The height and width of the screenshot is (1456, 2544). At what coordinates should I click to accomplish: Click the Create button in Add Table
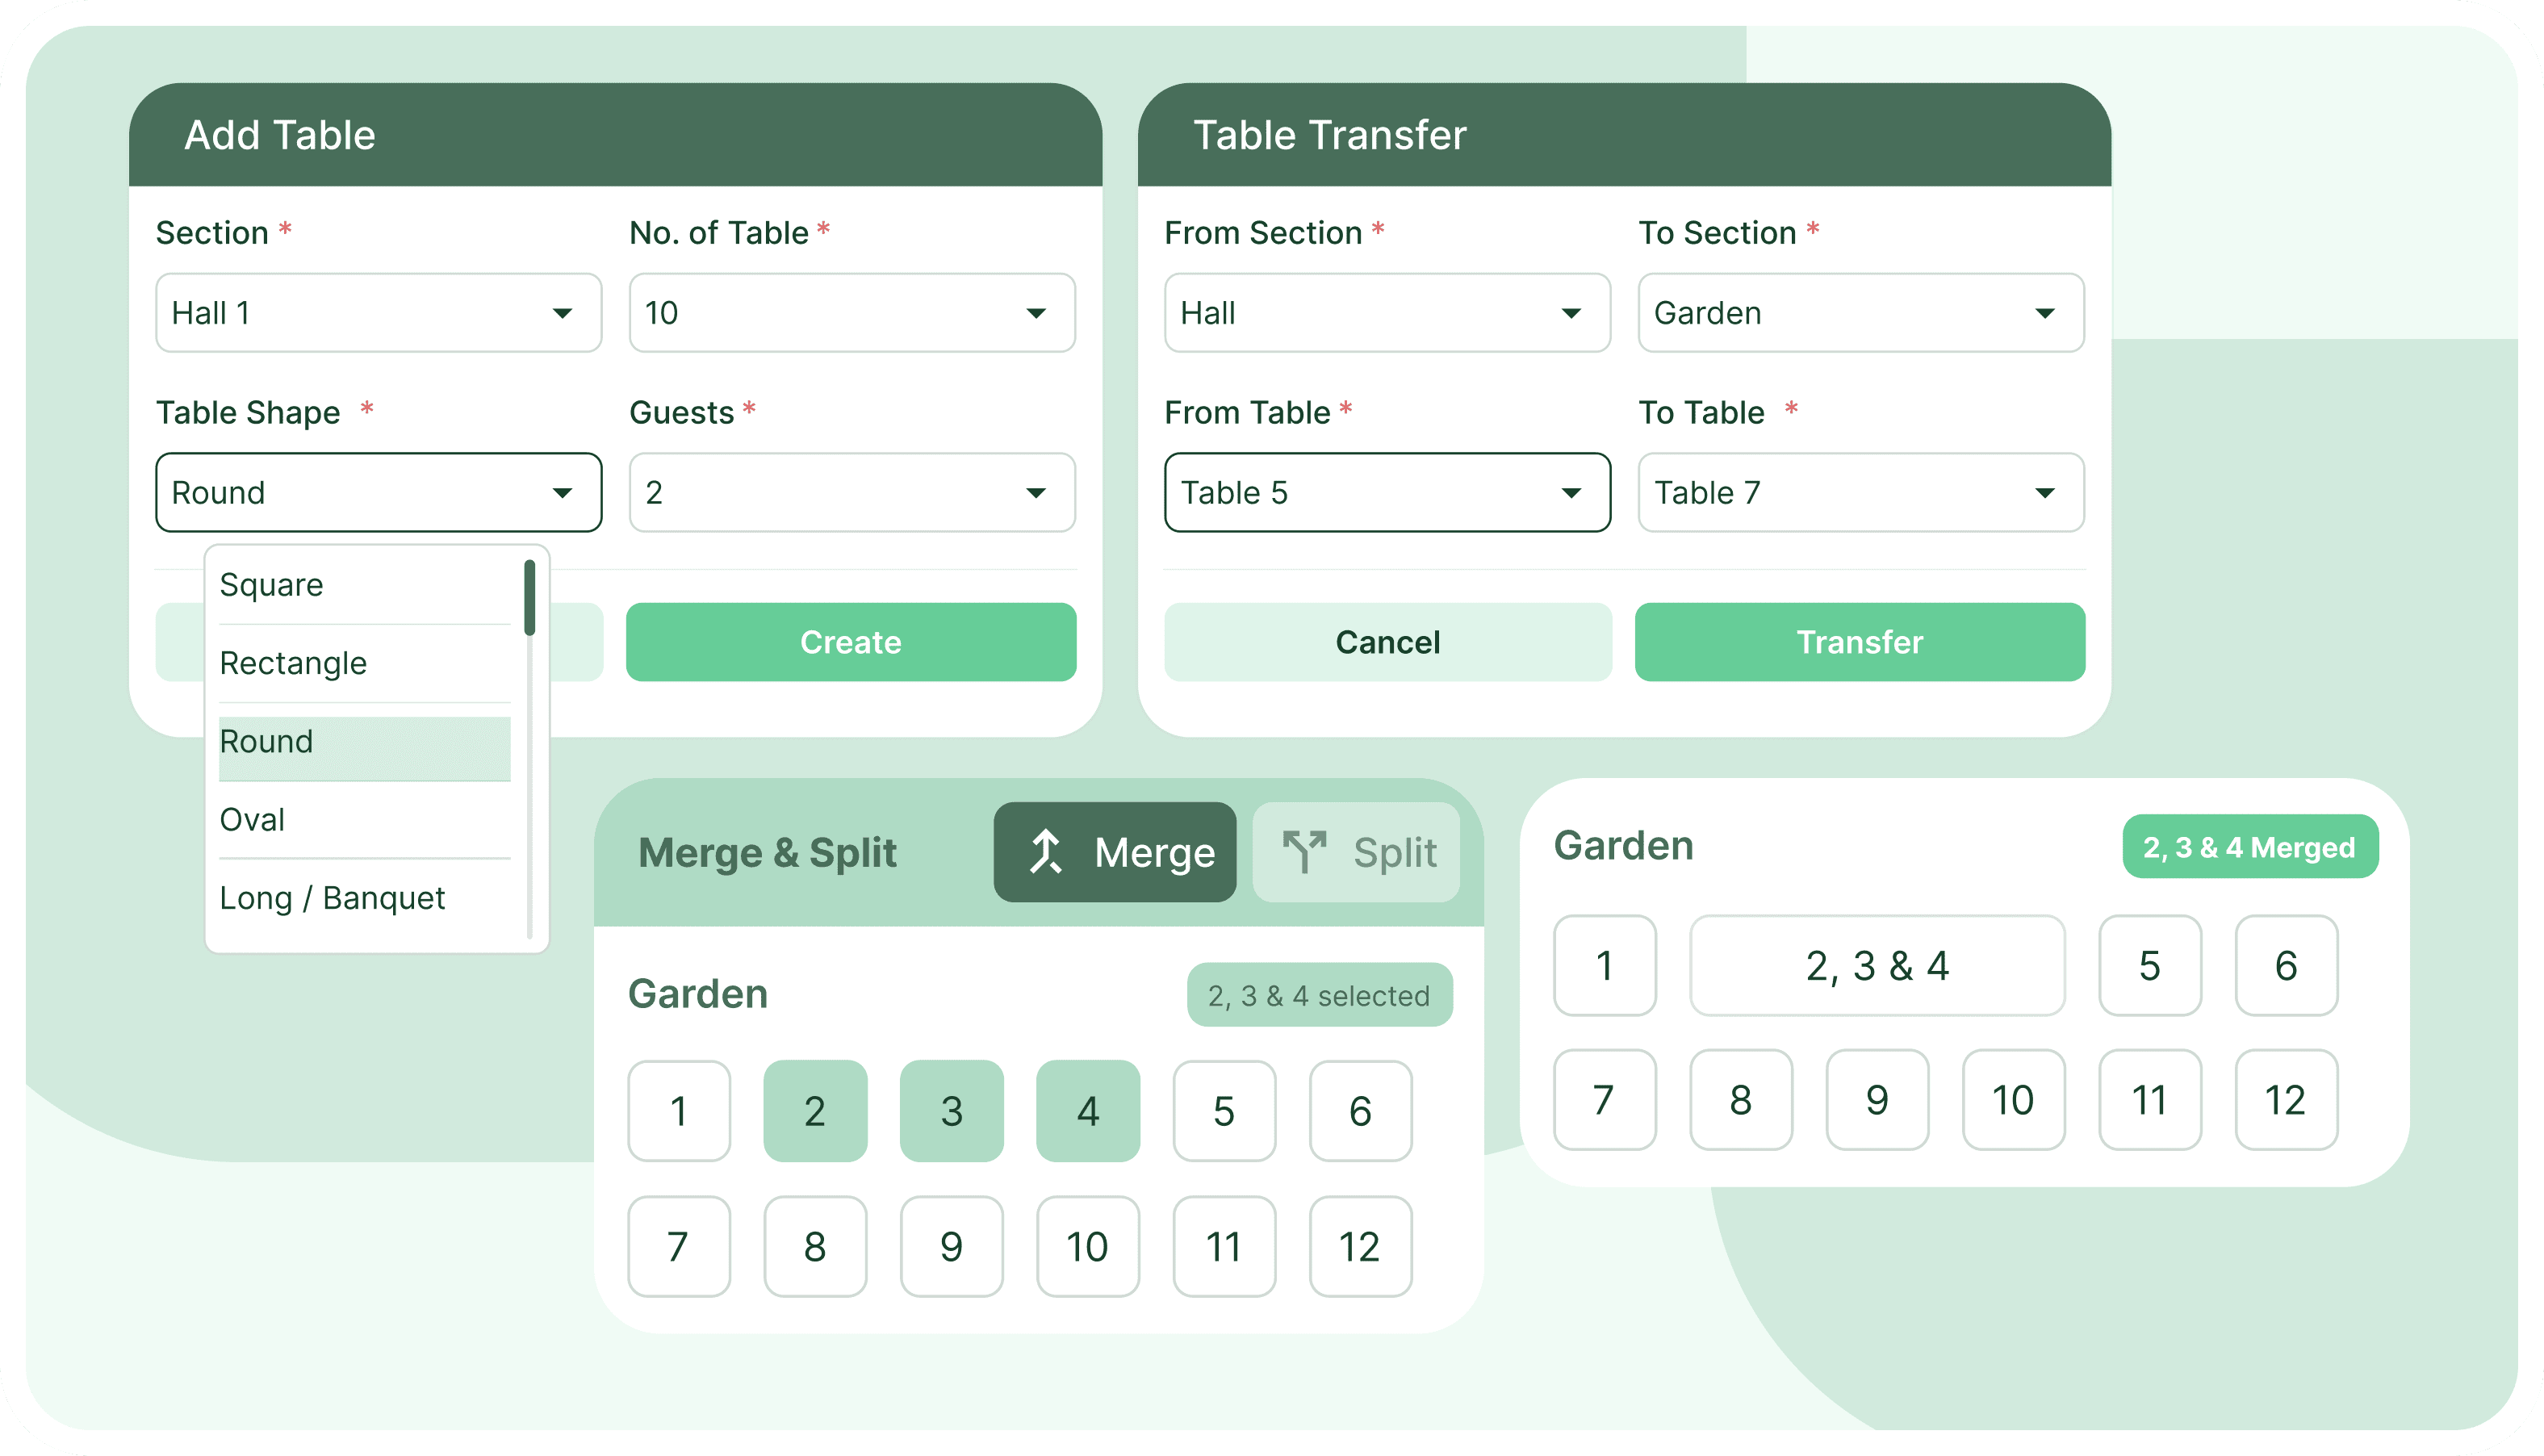point(851,642)
